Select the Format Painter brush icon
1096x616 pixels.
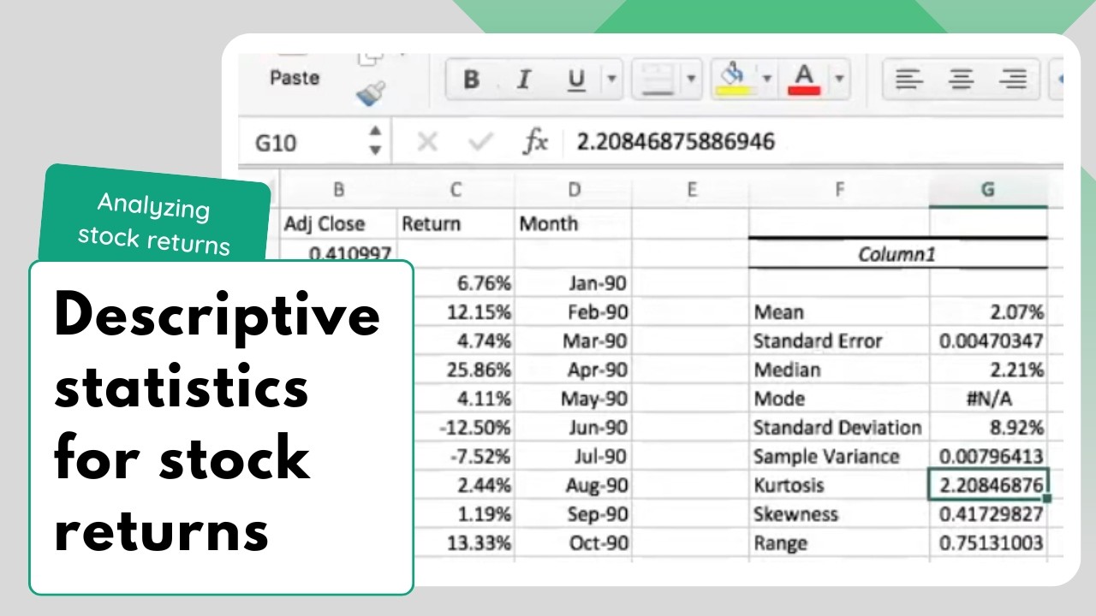(x=371, y=93)
